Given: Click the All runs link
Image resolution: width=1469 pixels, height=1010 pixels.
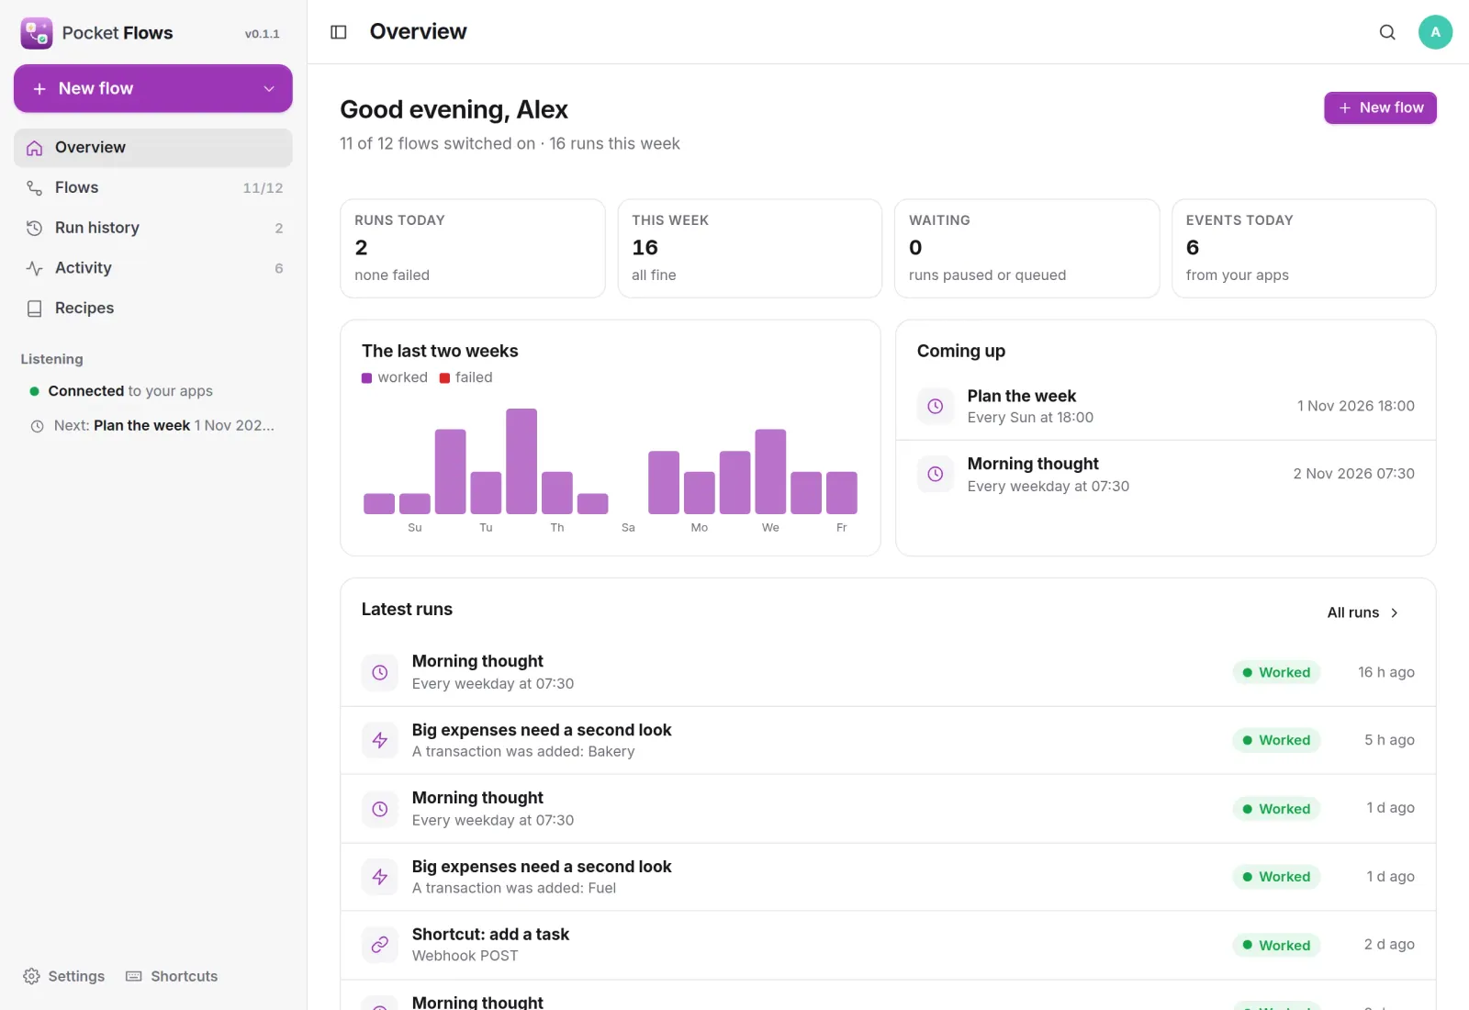Looking at the screenshot, I should pyautogui.click(x=1362, y=612).
